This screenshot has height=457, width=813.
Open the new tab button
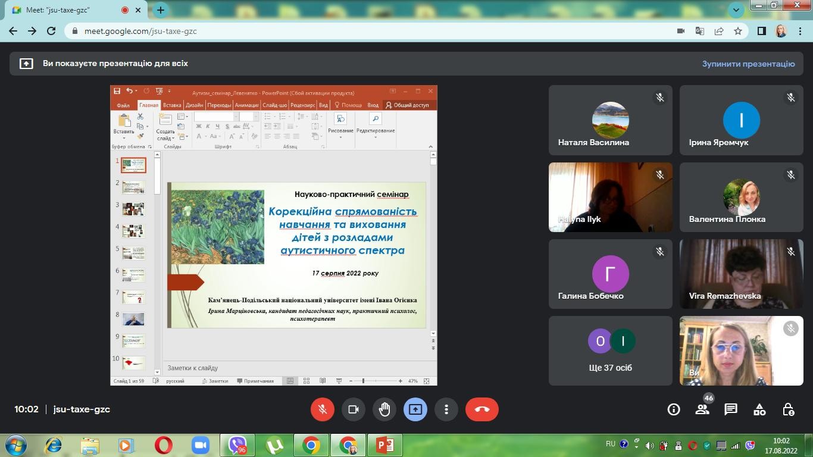click(x=160, y=10)
